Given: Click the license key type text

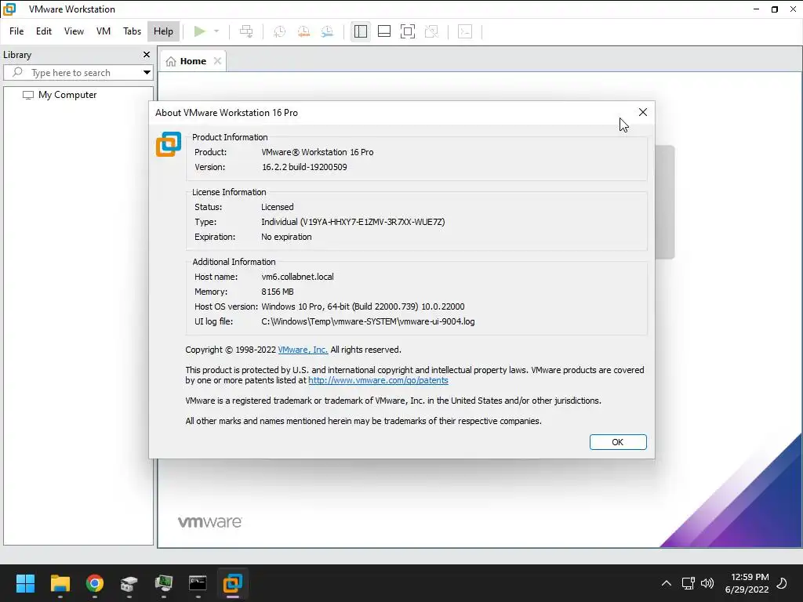Looking at the screenshot, I should tap(353, 222).
